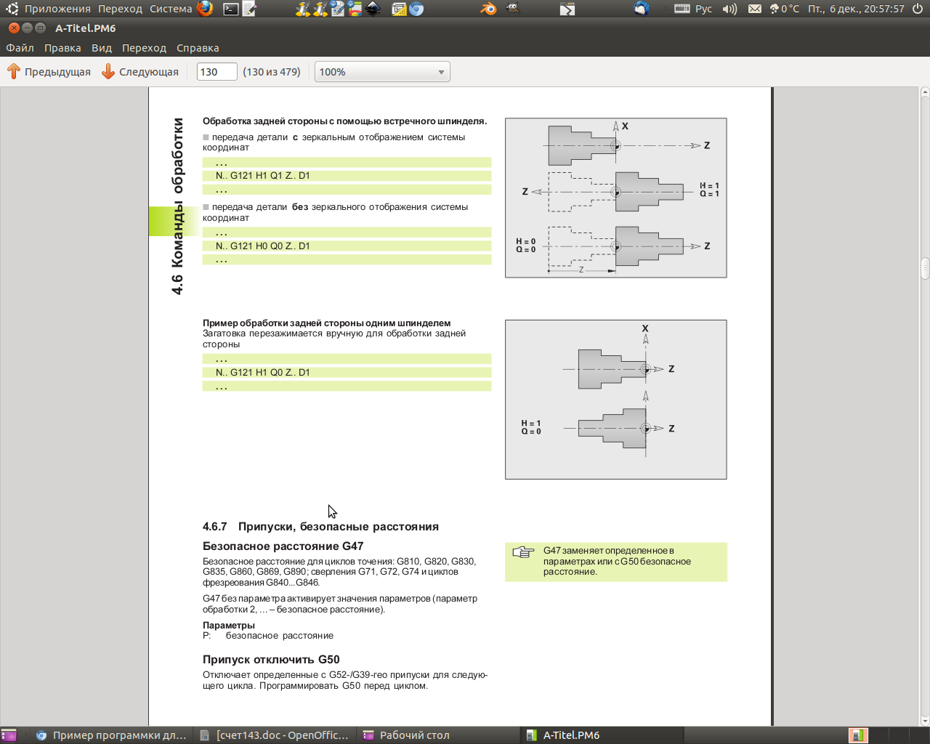This screenshot has height=744, width=930.
Task: Switch to the счет143.doc OpenOffice taskbar window
Action: click(275, 735)
